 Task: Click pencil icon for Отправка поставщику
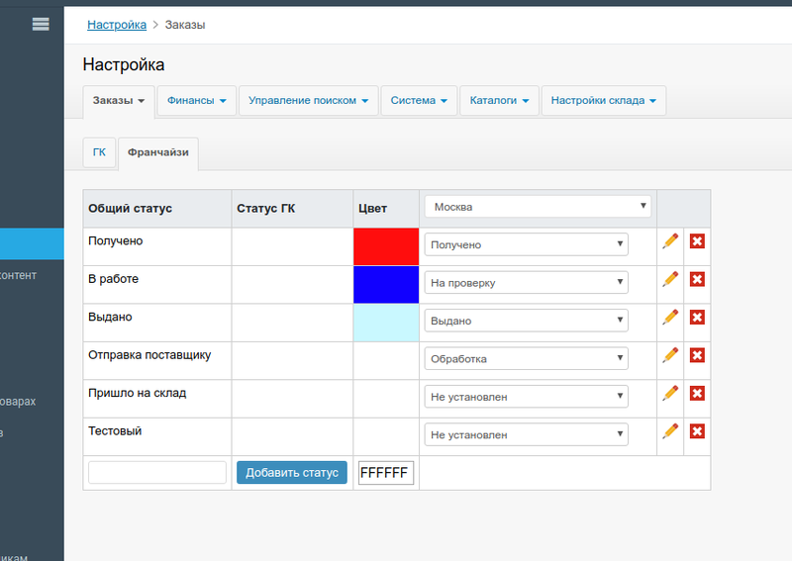(x=670, y=355)
